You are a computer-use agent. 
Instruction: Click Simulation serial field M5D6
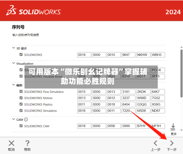point(143,111)
